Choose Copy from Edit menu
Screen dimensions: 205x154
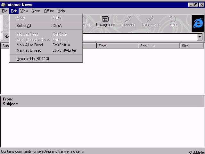pos(46,17)
